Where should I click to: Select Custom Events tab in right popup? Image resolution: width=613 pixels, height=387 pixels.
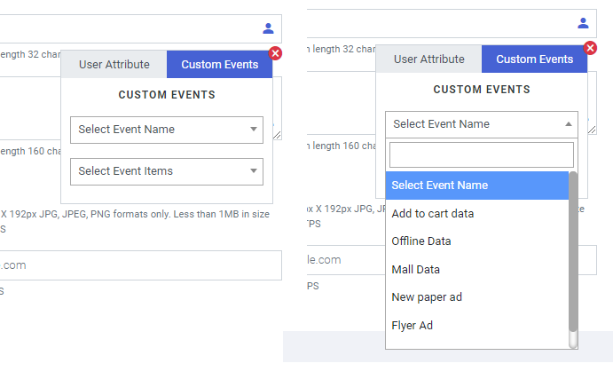[534, 59]
